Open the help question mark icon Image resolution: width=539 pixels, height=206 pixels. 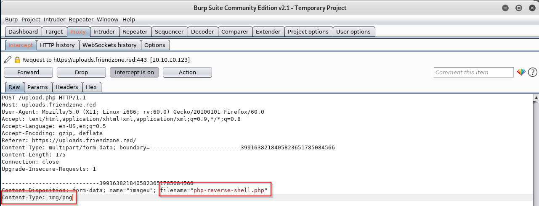click(533, 72)
